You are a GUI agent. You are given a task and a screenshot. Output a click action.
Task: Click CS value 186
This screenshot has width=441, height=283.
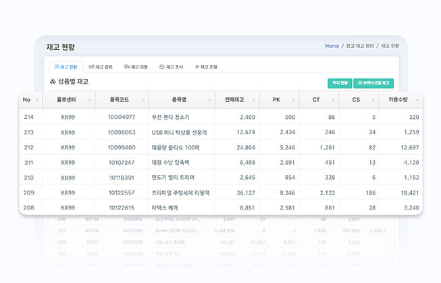pyautogui.click(x=371, y=192)
